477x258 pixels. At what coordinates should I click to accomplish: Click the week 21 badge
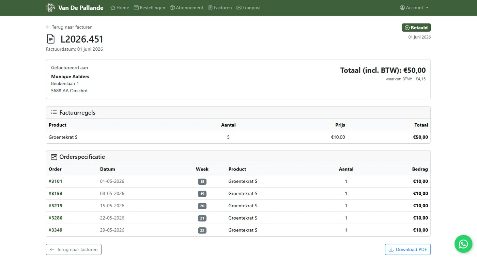click(x=202, y=218)
